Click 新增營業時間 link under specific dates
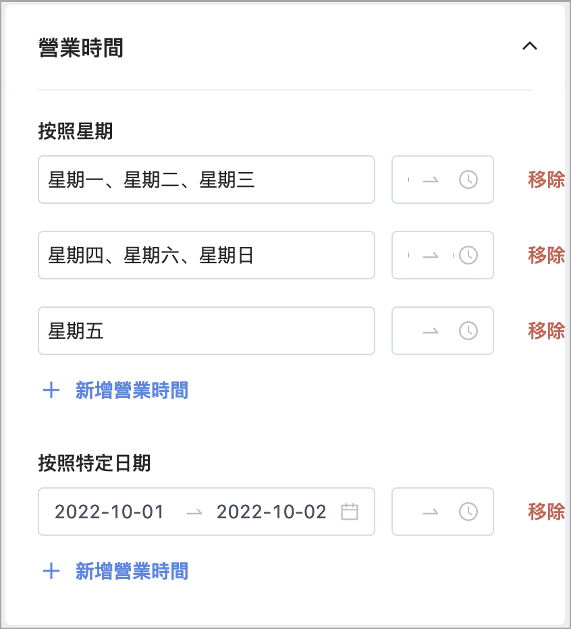Image resolution: width=571 pixels, height=629 pixels. pos(132,571)
